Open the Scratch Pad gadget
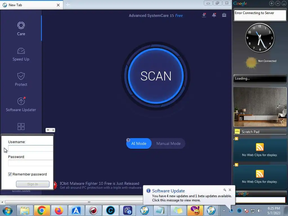This screenshot has height=216, width=288. coord(260,132)
